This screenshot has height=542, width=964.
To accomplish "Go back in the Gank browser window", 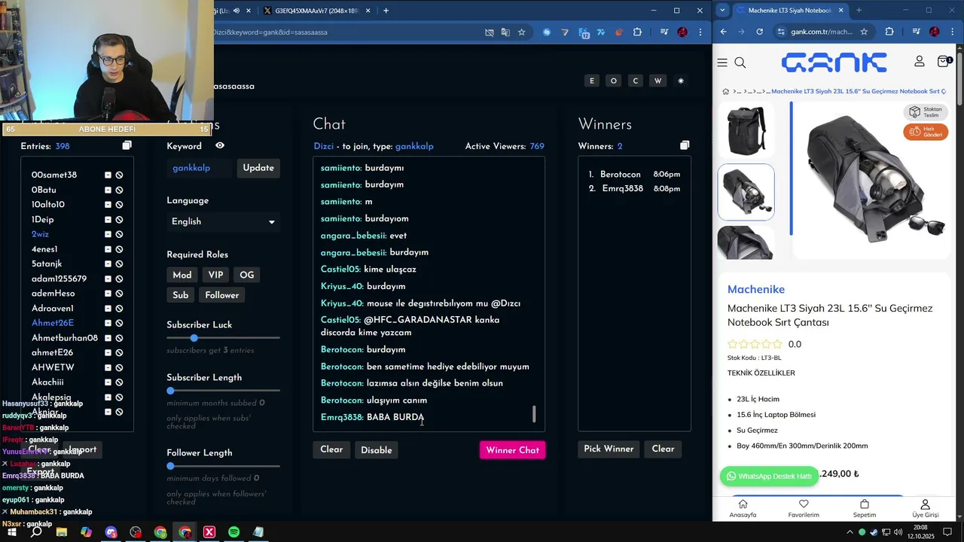I will tap(723, 32).
